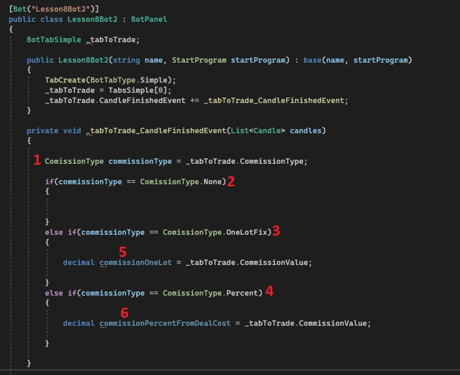Click the red number 1 annotation
This screenshot has width=460, height=375.
tap(37, 160)
